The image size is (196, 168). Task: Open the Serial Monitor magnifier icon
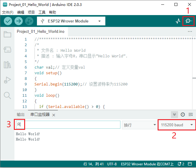tap(189, 21)
